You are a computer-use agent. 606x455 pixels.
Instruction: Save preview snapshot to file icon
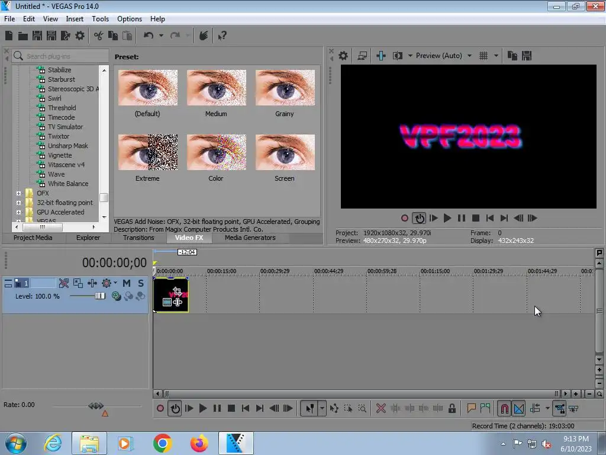(x=527, y=56)
